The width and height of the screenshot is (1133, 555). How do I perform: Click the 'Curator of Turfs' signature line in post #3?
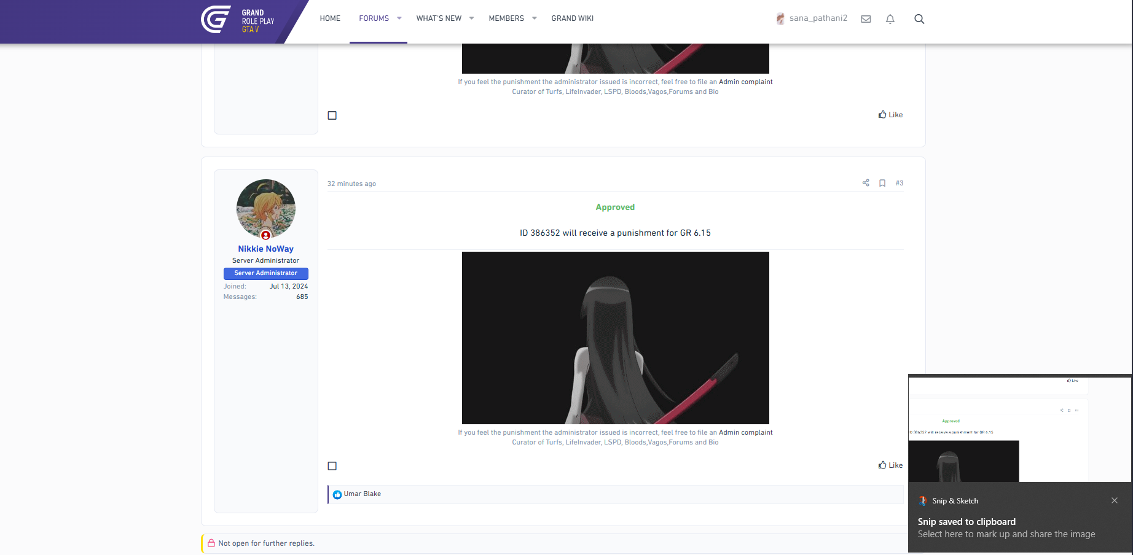(615, 443)
